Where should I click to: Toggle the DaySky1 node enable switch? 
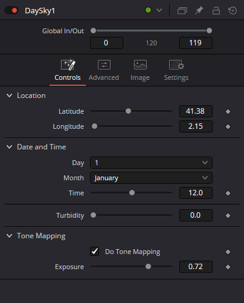(11, 10)
